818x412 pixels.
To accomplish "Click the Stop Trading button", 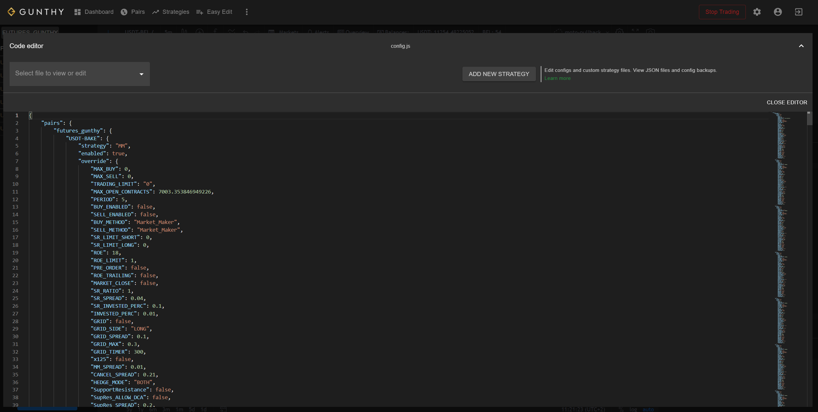I will [x=722, y=12].
